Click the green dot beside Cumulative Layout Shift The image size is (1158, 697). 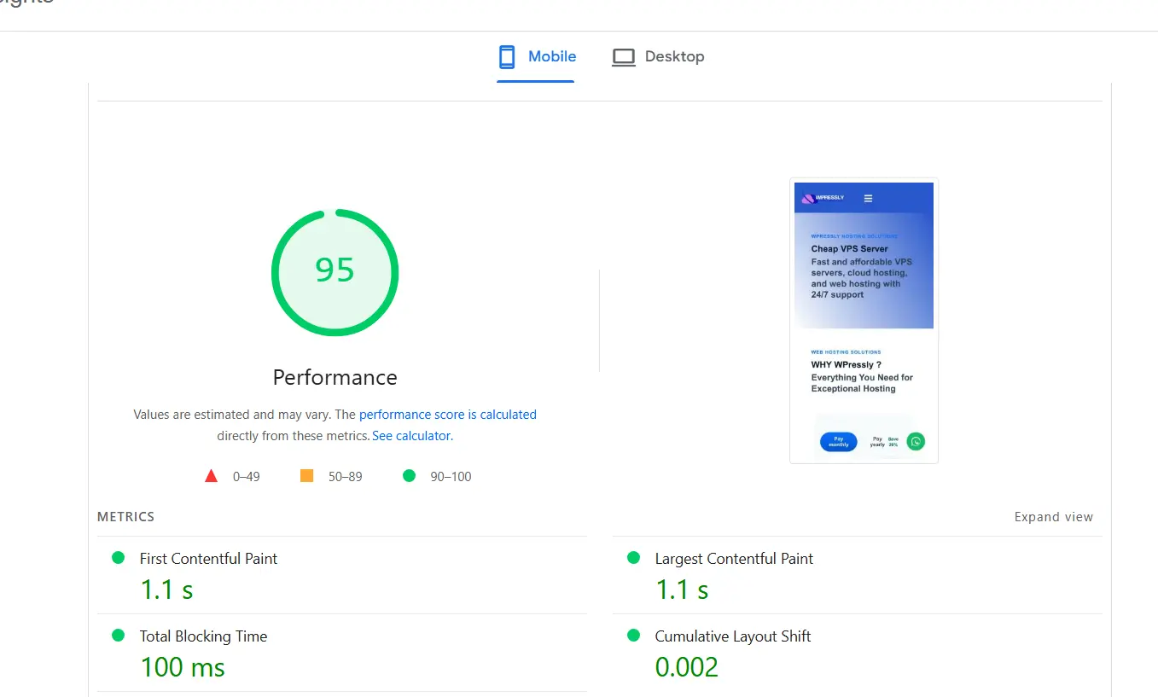tap(633, 636)
